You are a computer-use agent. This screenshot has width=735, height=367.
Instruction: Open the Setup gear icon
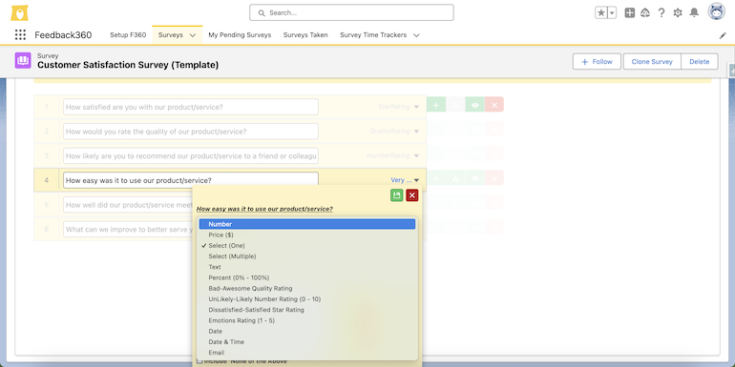(678, 13)
